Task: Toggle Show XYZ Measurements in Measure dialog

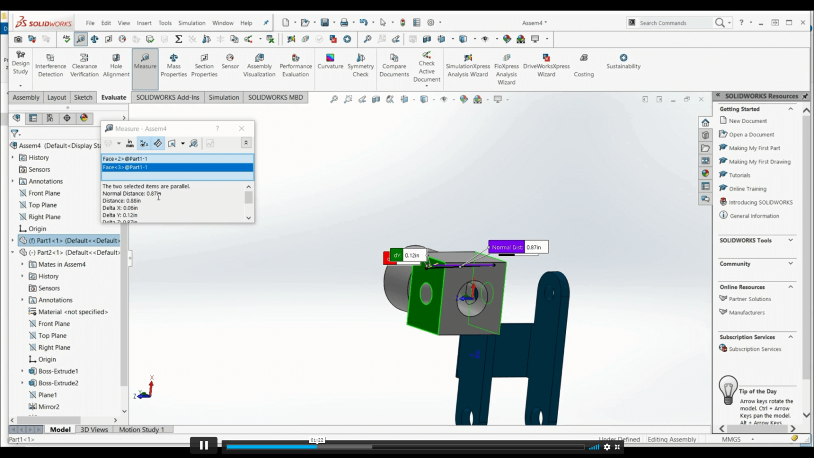Action: [144, 143]
